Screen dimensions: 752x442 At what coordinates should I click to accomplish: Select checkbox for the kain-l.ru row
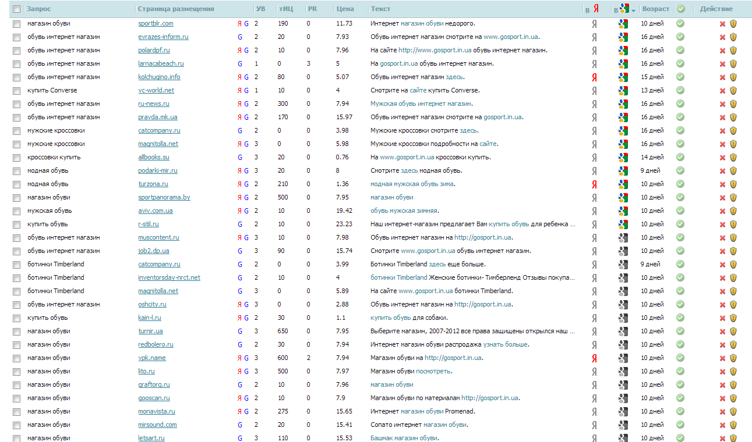pos(16,318)
